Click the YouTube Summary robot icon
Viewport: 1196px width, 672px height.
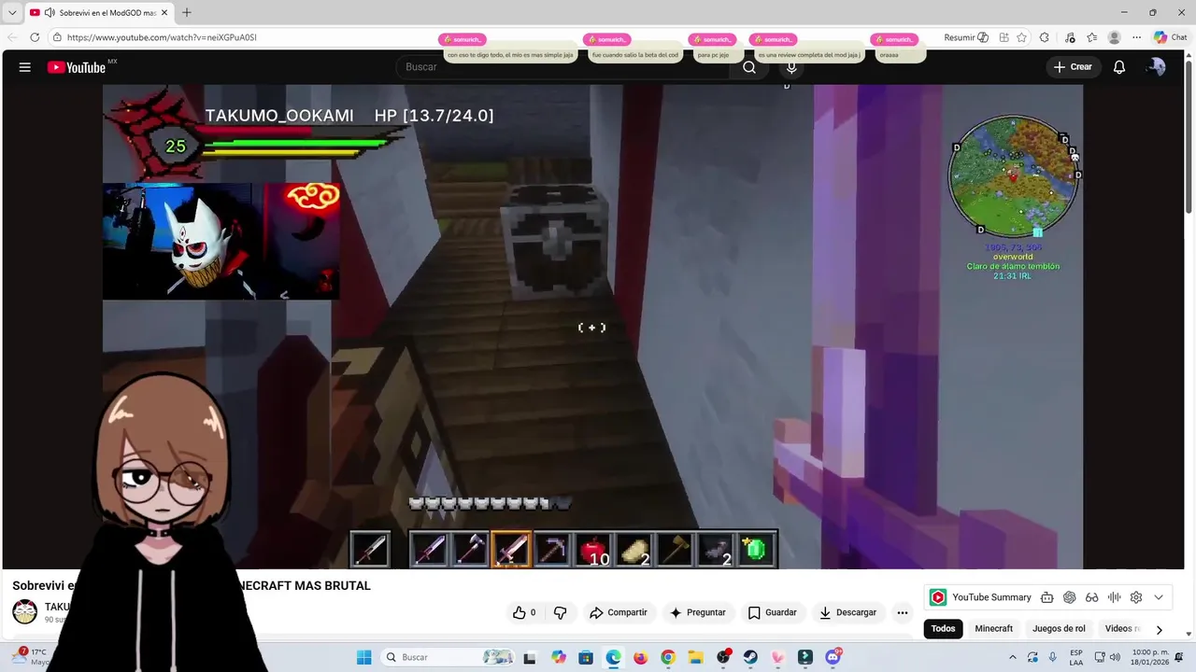1046,597
